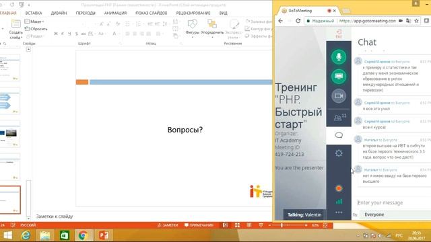The width and height of the screenshot is (431, 242).
Task: Click the Exit icon in GoToMeeting
Action: tap(339, 34)
